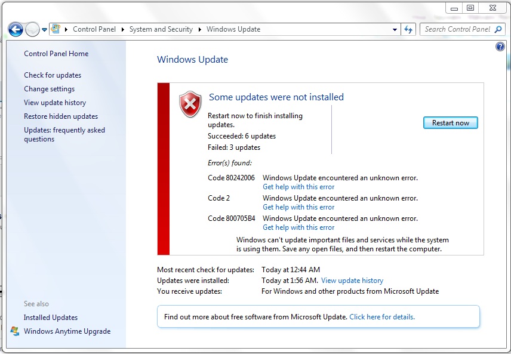
Task: Minimize the Windows Update window
Action: point(454,8)
